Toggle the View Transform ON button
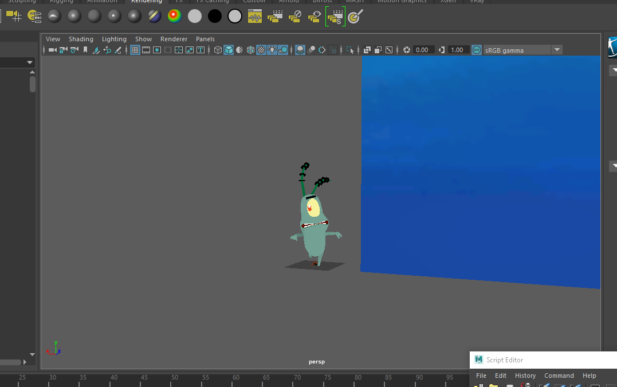The height and width of the screenshot is (387, 617). click(477, 50)
